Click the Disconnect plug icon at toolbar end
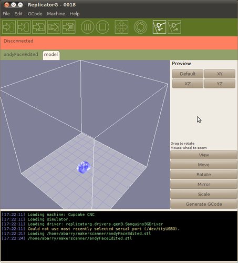 174,27
